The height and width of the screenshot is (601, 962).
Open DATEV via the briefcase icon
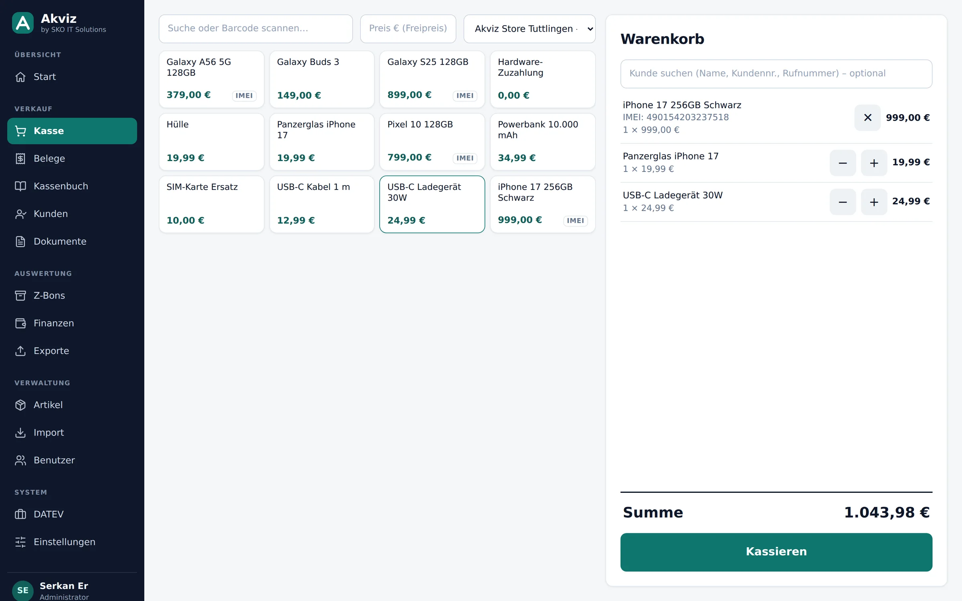click(x=20, y=514)
